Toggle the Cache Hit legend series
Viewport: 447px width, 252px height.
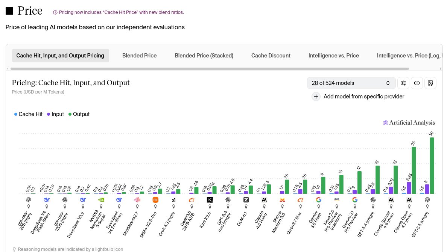tap(28, 114)
